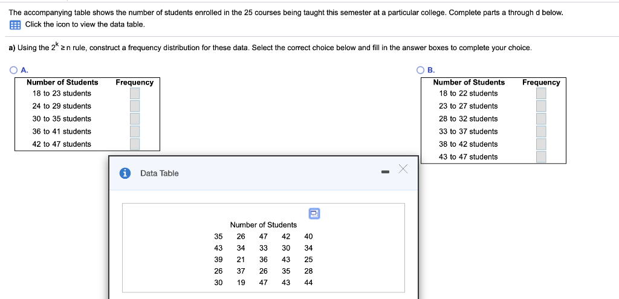Fill frequency box for 18 to 23 students
The height and width of the screenshot is (299, 619).
pyautogui.click(x=135, y=94)
